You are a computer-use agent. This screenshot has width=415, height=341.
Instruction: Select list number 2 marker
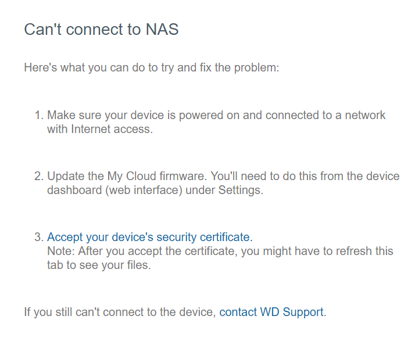39,176
